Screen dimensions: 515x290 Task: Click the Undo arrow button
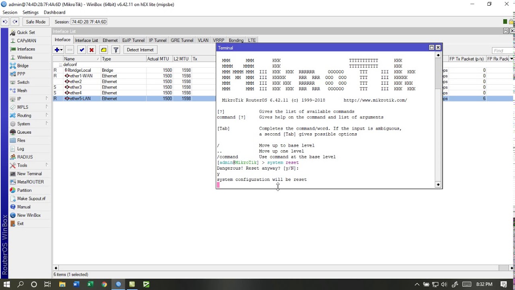5,22
